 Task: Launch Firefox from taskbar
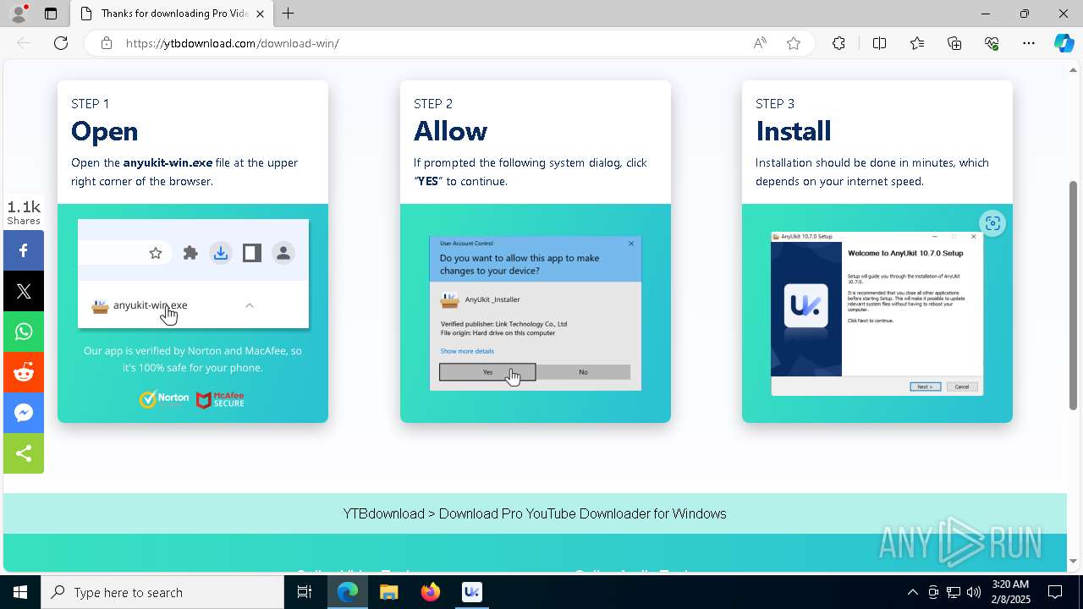(x=431, y=592)
